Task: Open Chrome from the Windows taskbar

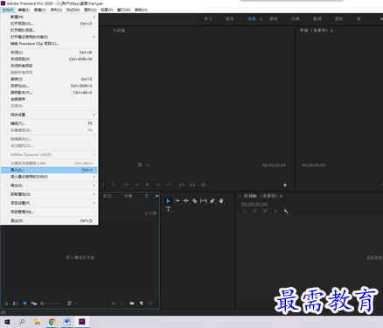Action: pos(52,322)
